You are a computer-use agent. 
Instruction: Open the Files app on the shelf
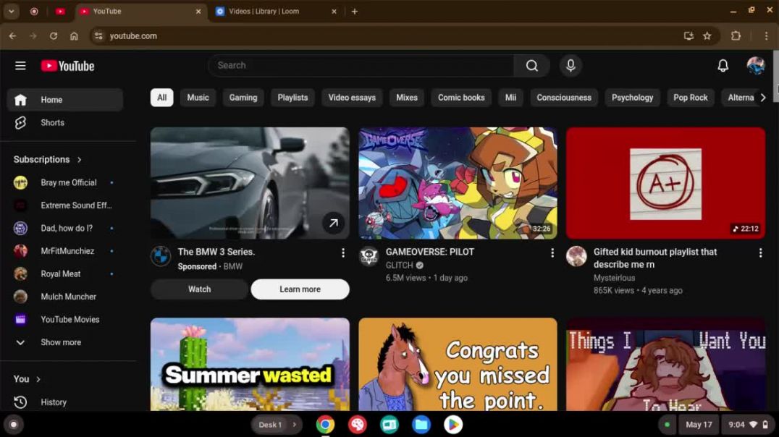click(421, 425)
